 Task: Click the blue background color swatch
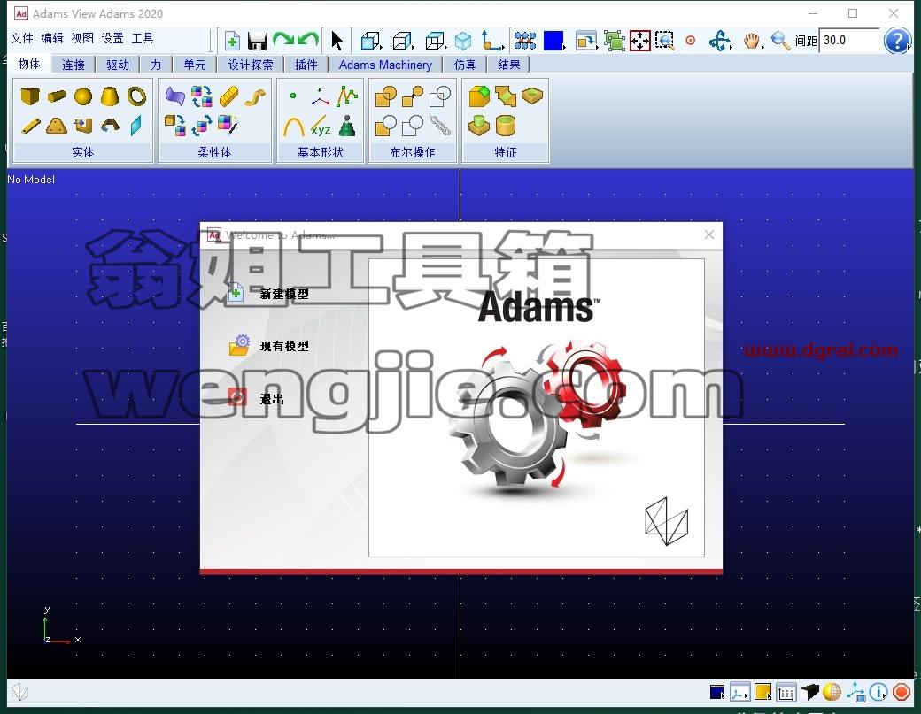553,41
